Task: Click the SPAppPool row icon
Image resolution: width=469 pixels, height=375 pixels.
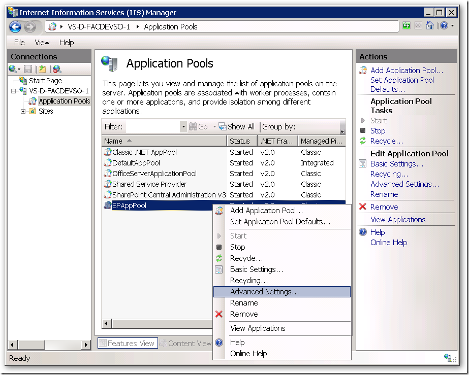Action: [x=107, y=206]
